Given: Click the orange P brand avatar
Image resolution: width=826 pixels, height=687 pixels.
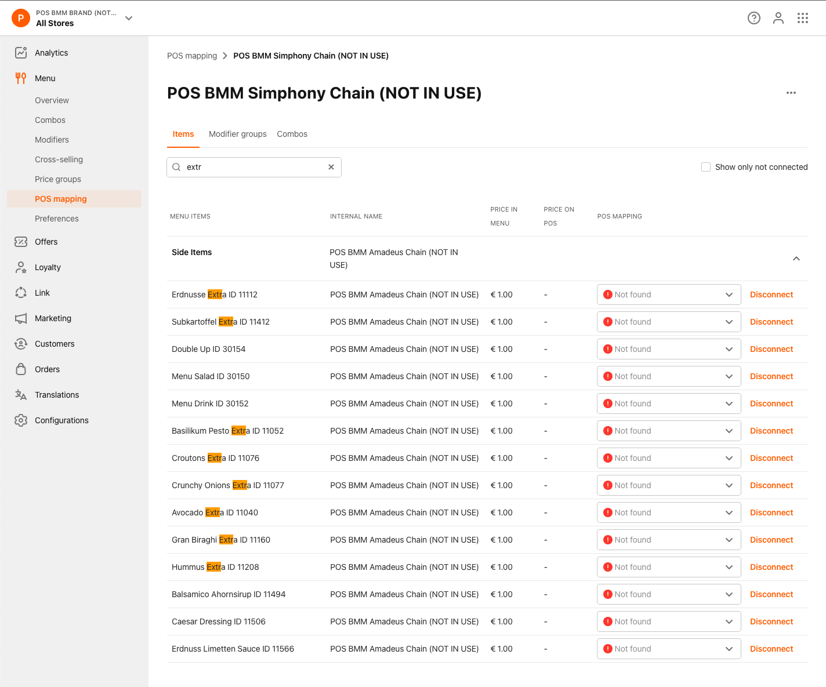Looking at the screenshot, I should point(21,18).
